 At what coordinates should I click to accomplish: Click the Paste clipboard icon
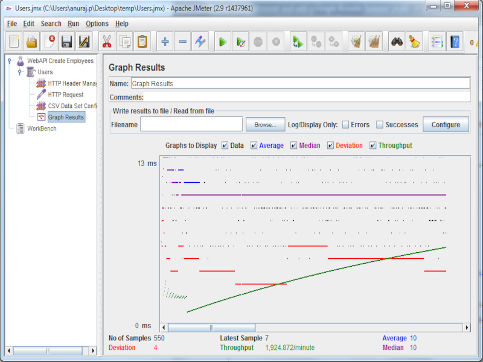(x=142, y=41)
